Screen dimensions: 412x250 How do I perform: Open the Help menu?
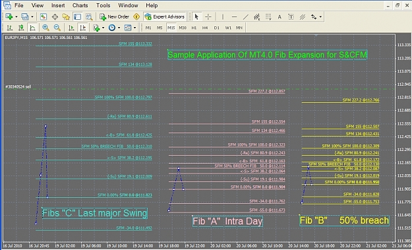click(x=152, y=5)
